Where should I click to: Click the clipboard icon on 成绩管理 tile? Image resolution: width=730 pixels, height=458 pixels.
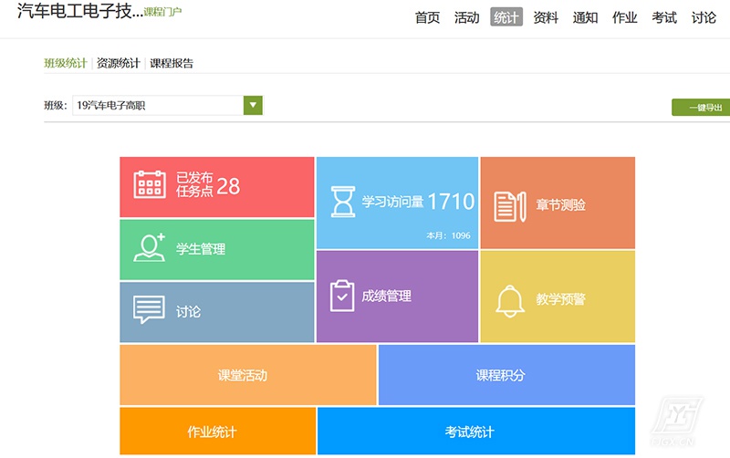tap(341, 296)
